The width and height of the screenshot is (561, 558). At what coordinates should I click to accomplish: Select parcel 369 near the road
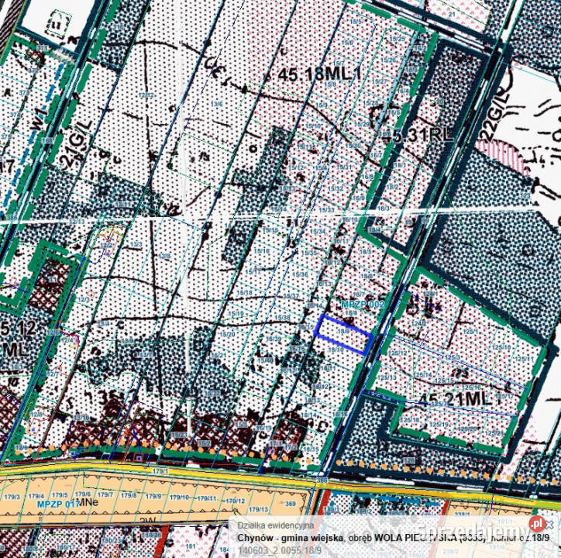point(291,504)
